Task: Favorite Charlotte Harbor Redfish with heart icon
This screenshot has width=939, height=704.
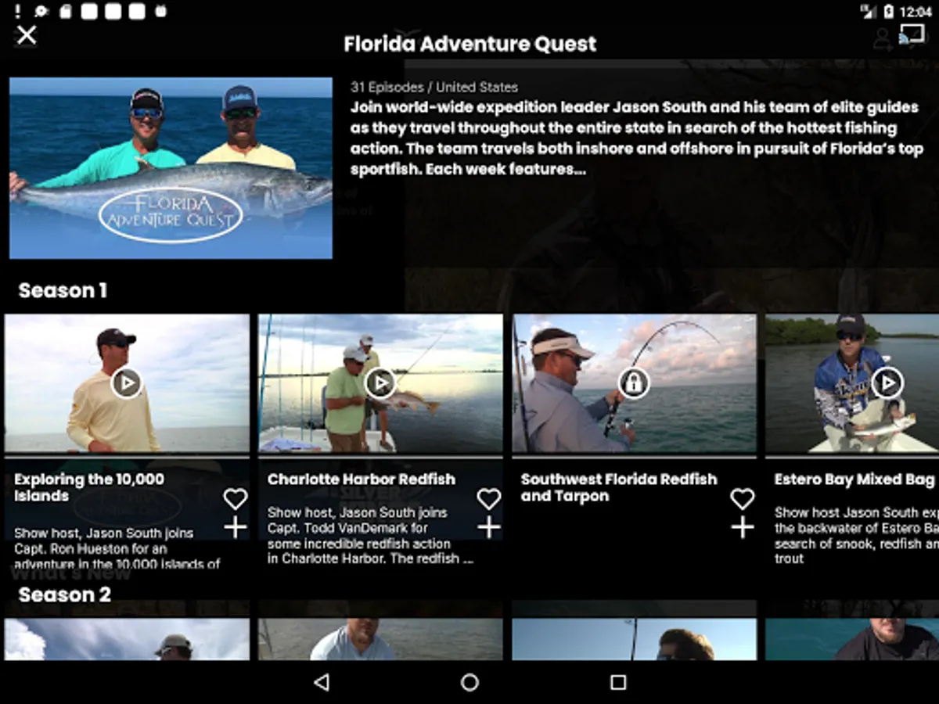Action: pos(489,499)
